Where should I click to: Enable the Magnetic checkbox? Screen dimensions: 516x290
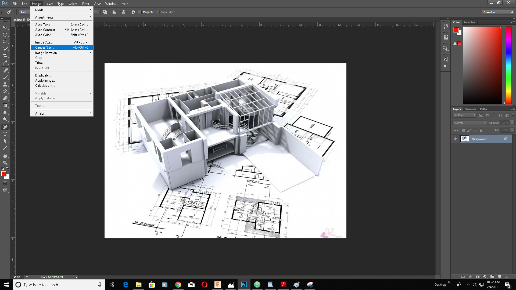point(140,12)
